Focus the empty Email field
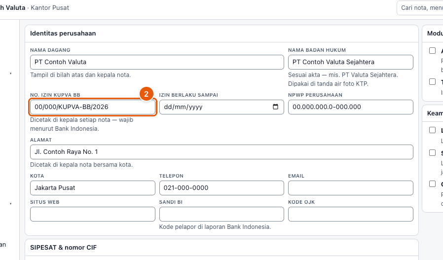443x260 pixels. (x=351, y=188)
